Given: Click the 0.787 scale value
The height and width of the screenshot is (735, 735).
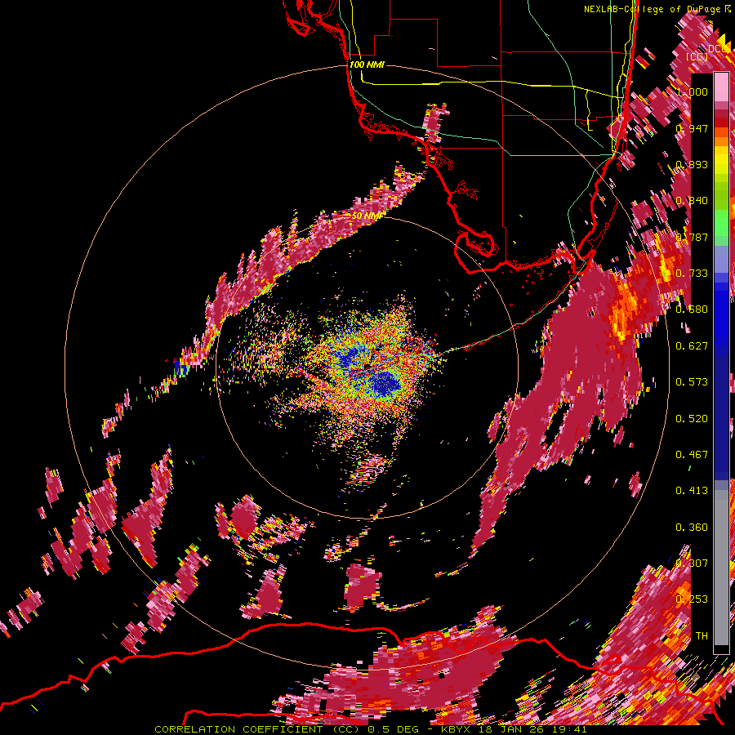Looking at the screenshot, I should [x=692, y=237].
